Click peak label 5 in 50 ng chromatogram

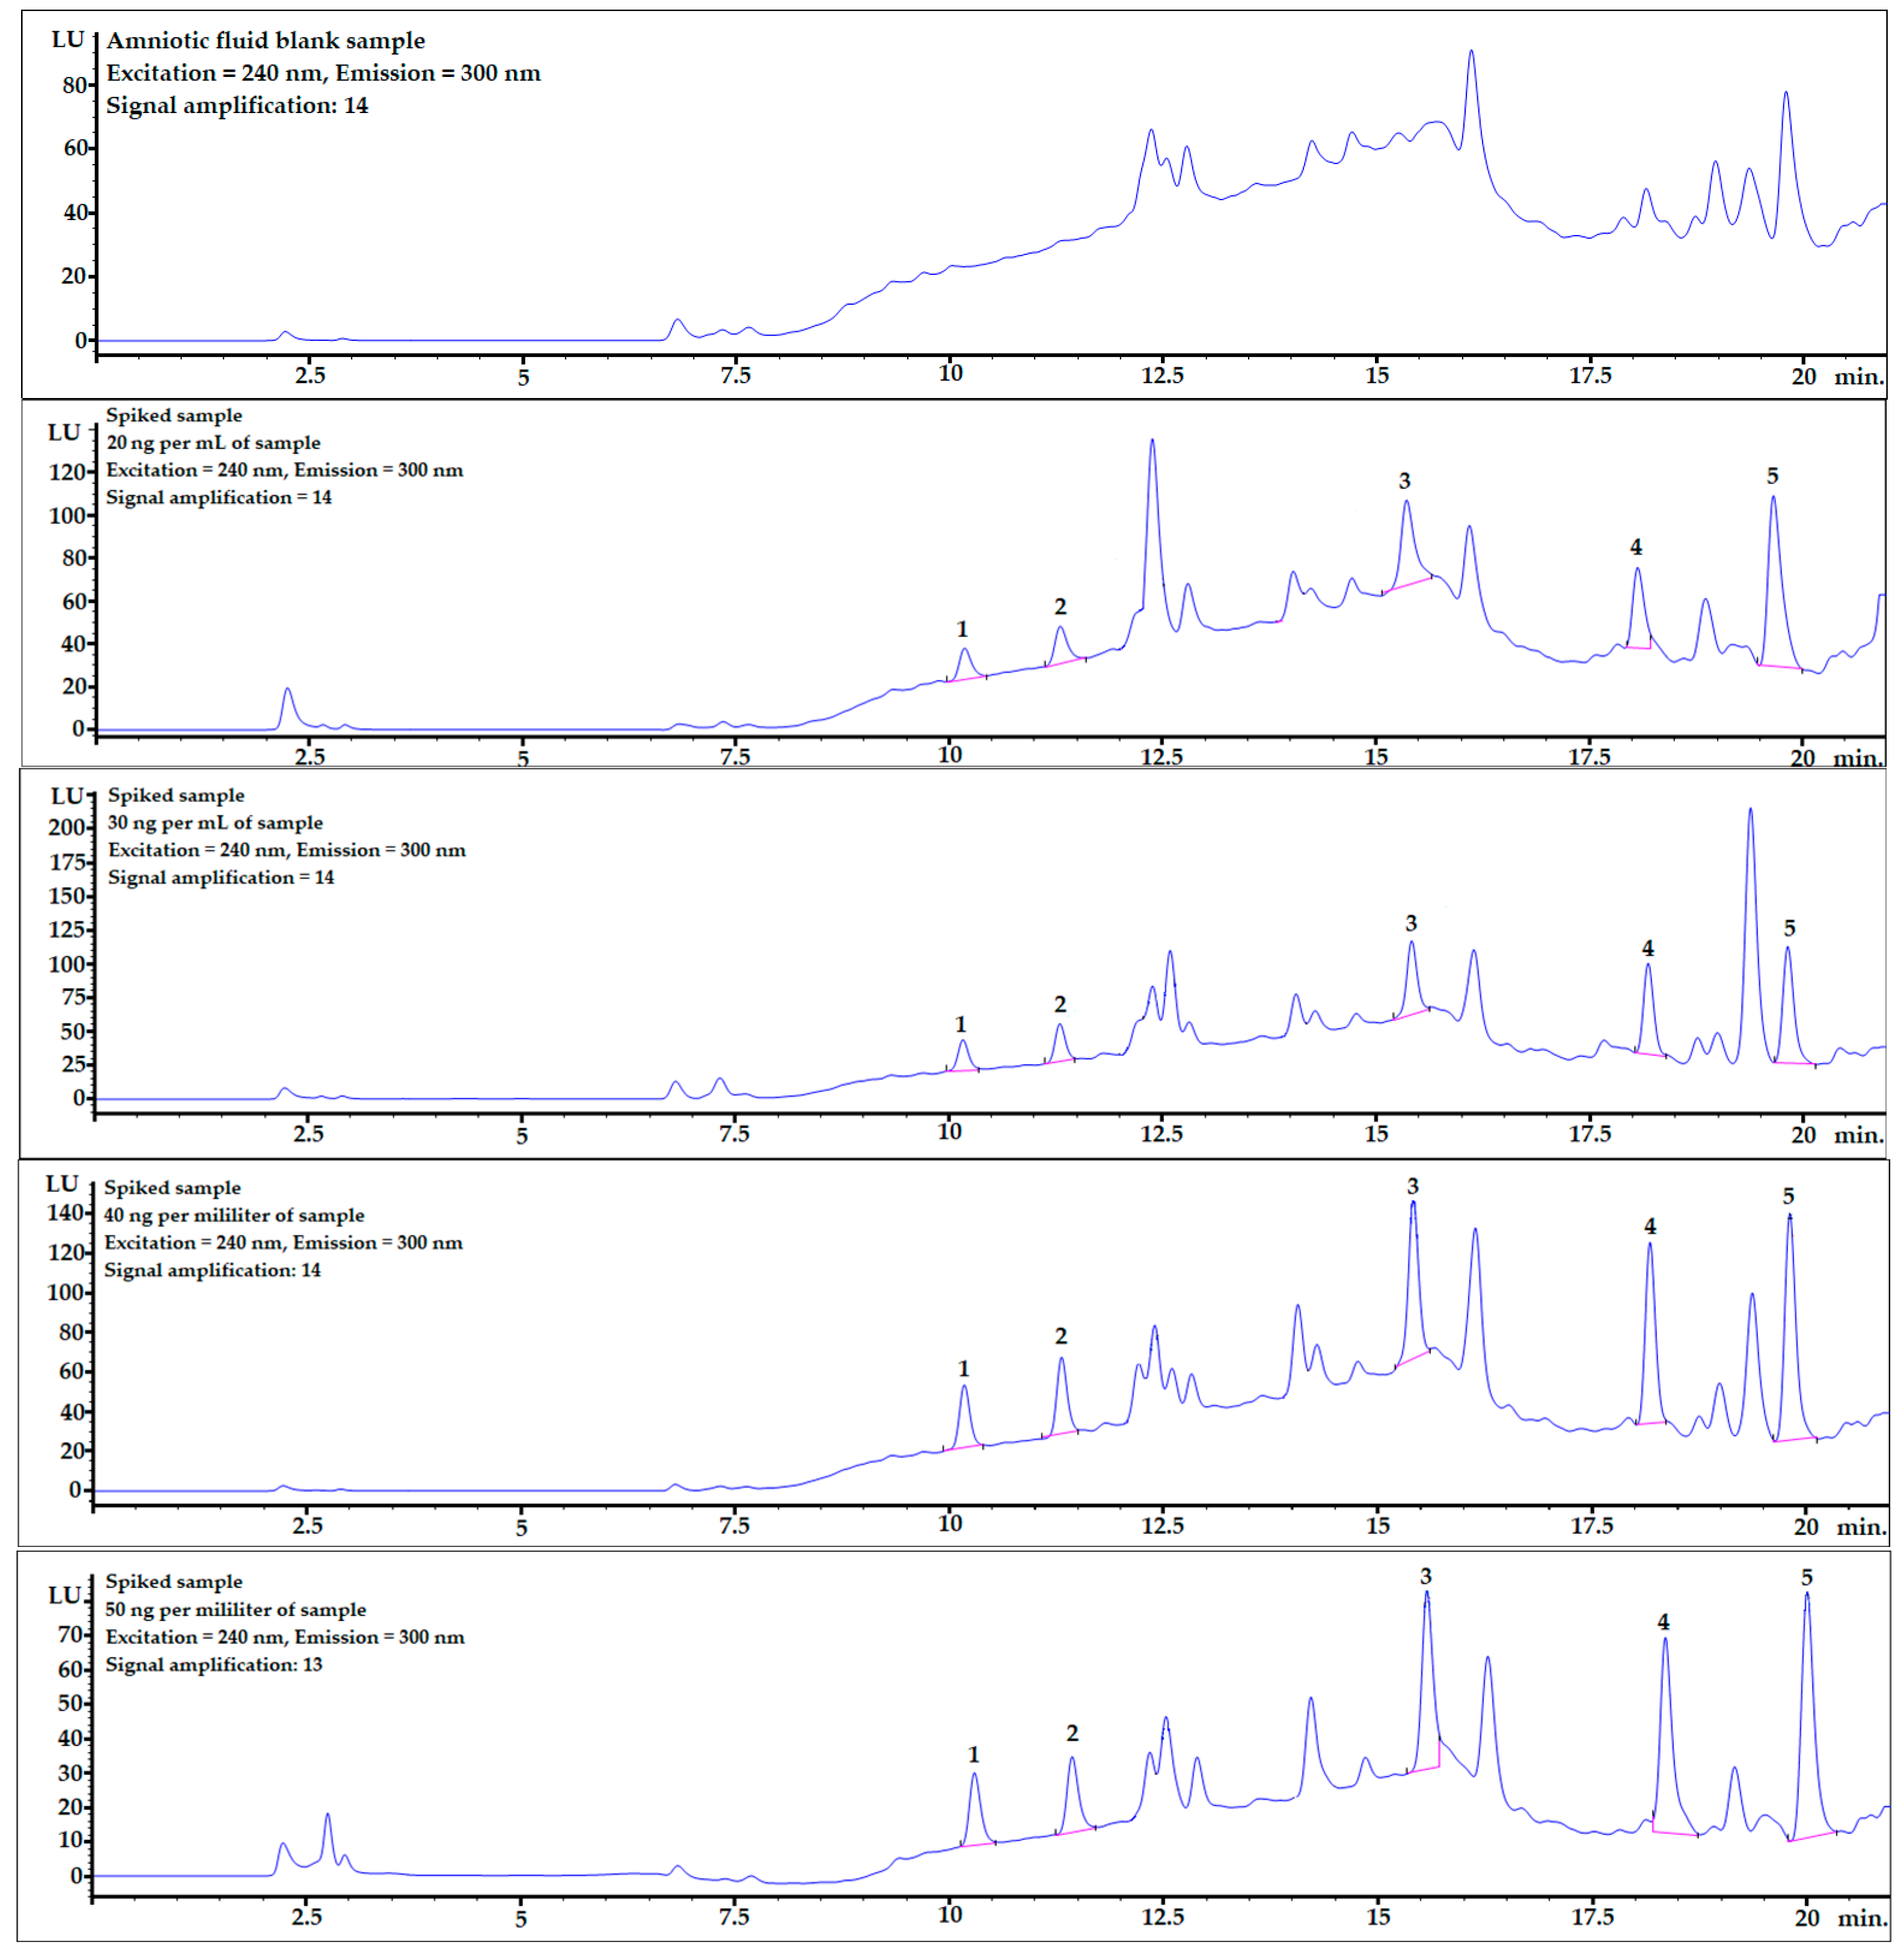pyautogui.click(x=1806, y=1577)
